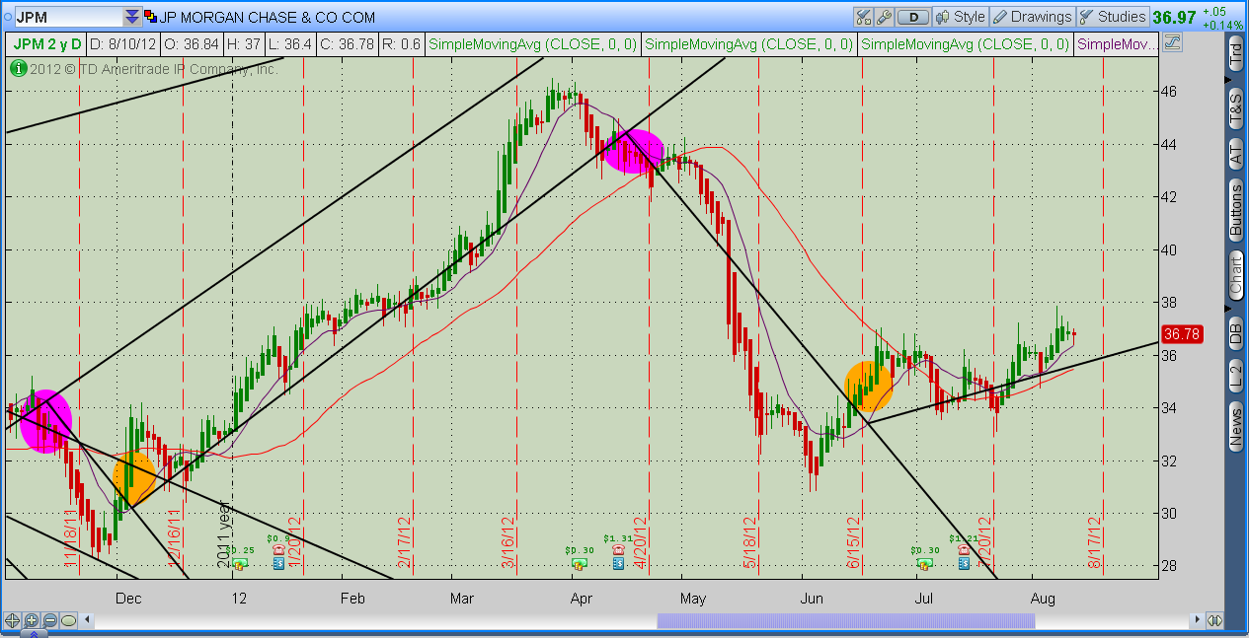Click the JPM symbol input field

(68, 17)
